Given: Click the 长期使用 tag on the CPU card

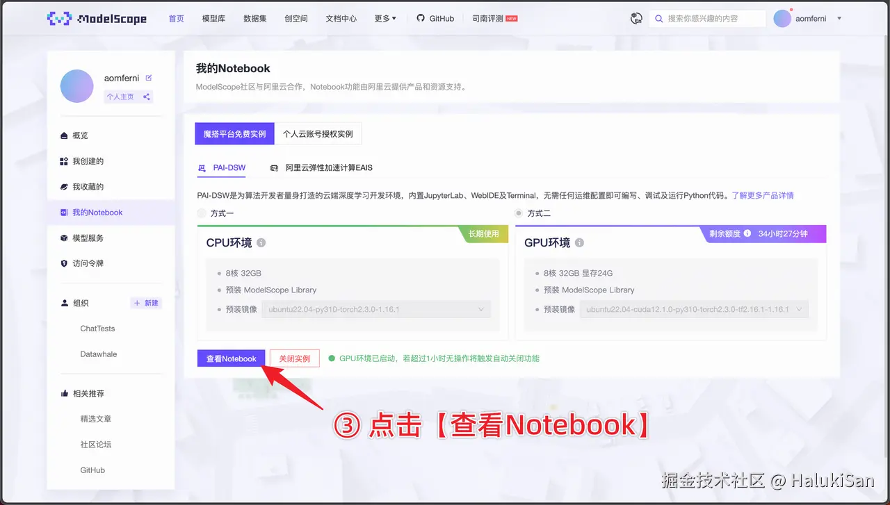Looking at the screenshot, I should tap(484, 234).
